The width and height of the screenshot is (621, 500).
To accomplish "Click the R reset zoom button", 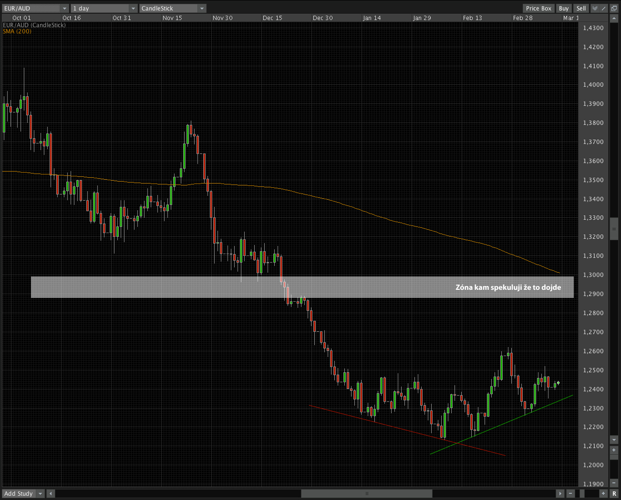I will coord(614,494).
